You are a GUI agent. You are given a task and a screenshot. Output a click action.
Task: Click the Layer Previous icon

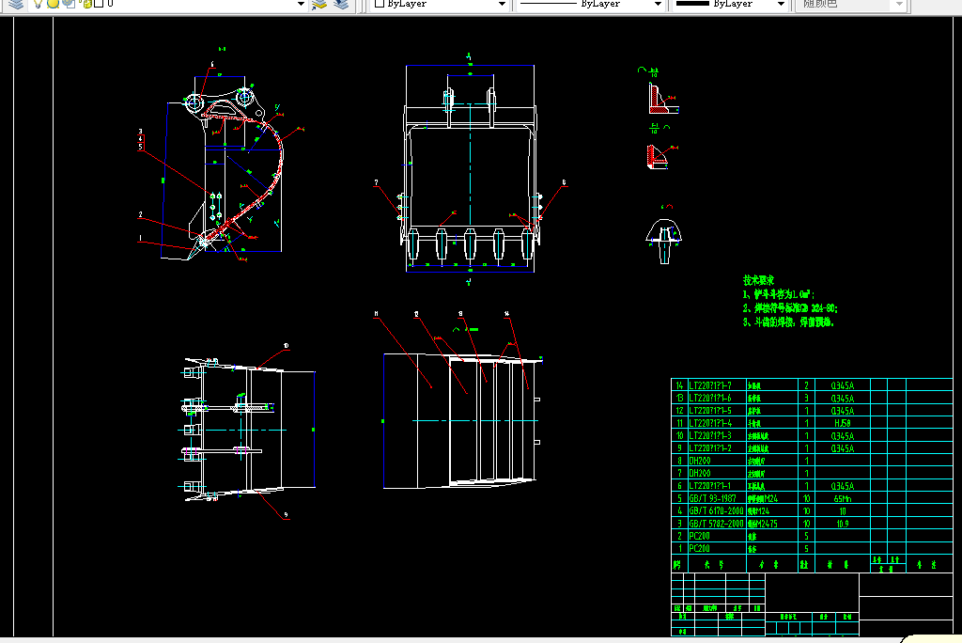pyautogui.click(x=341, y=4)
